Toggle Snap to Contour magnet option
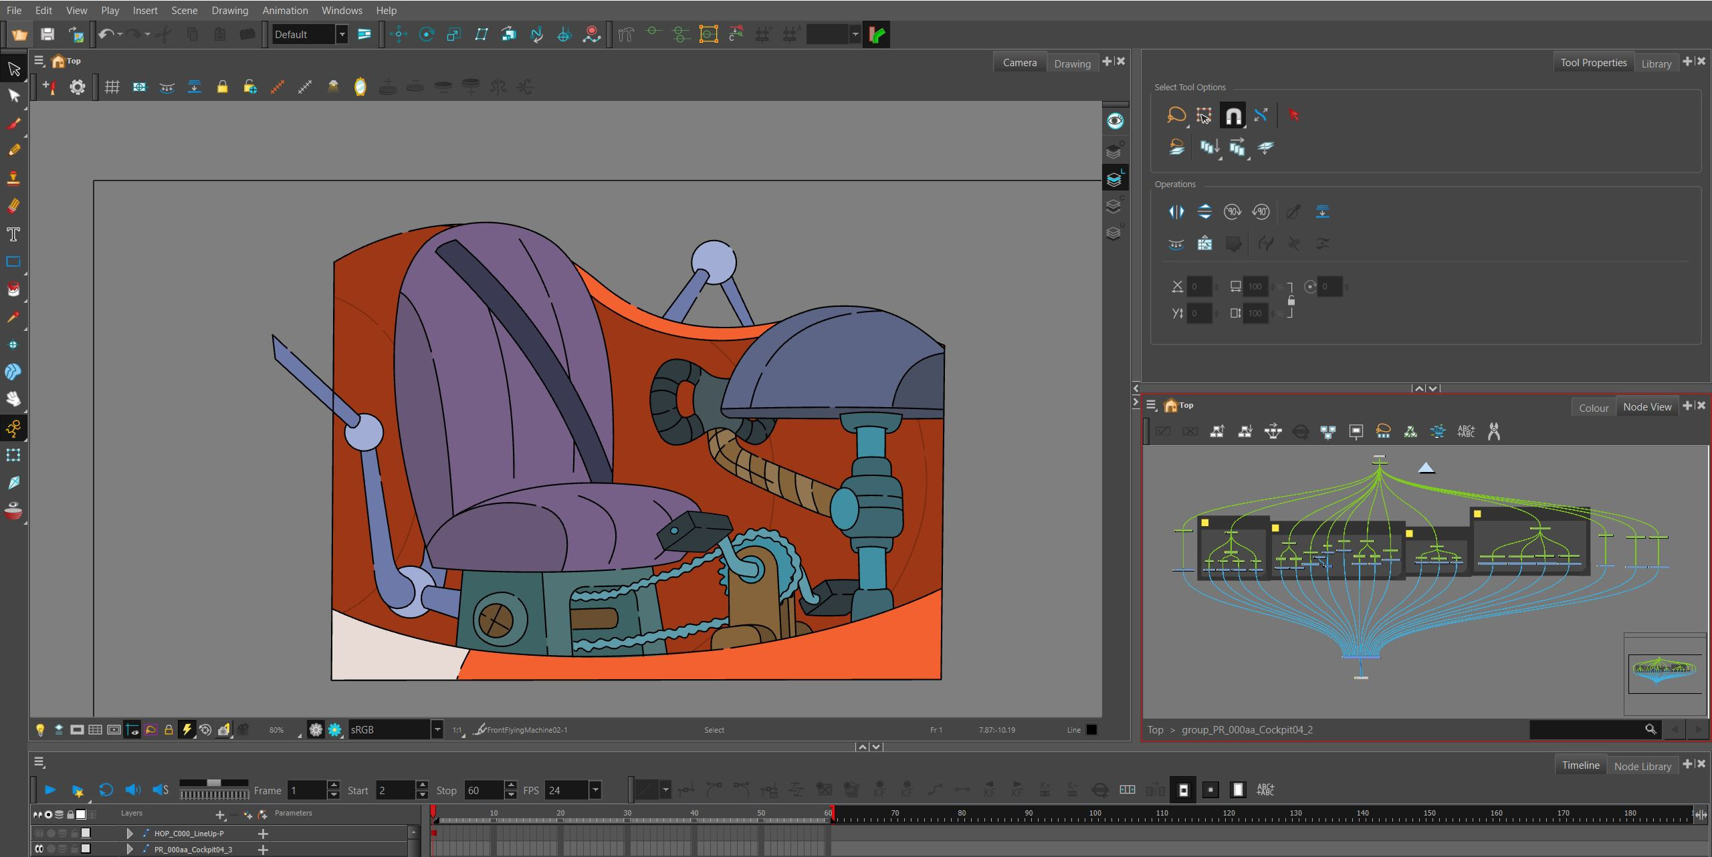 (x=1233, y=115)
